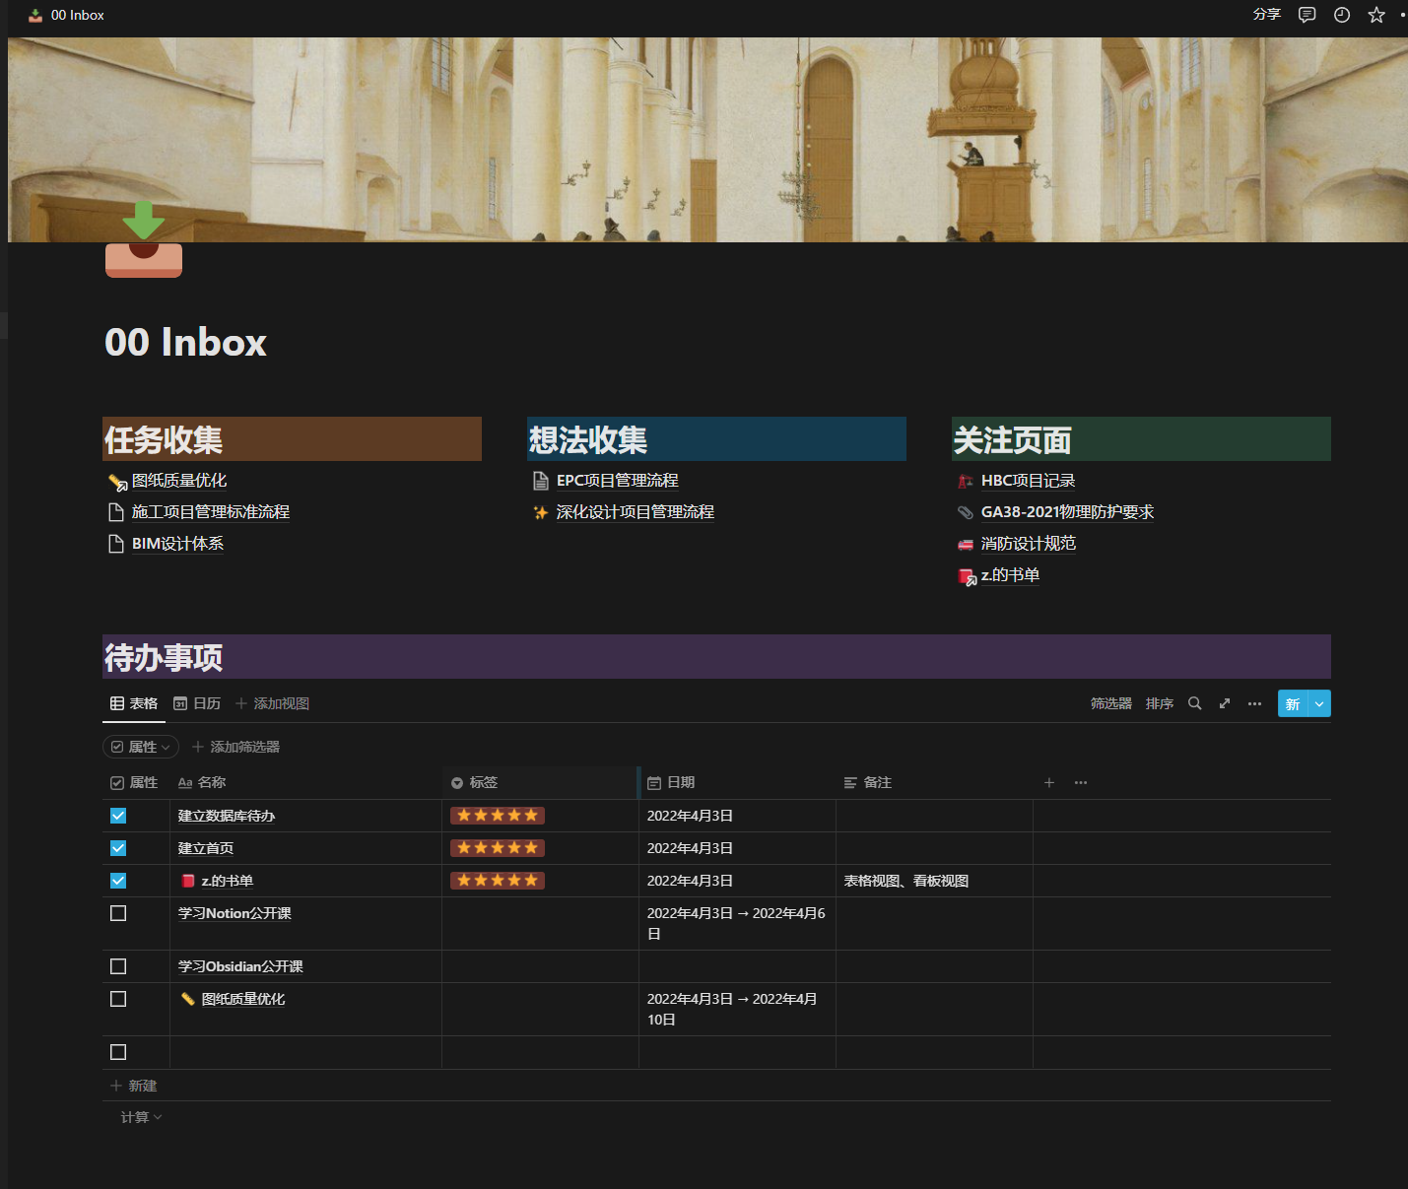Click the 待办事项 heading block
Screen dimensions: 1408x1189
(x=716, y=657)
